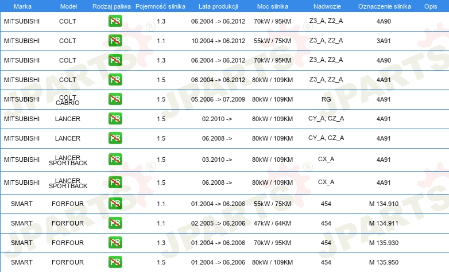Click the date range 10.2004 -> 06.2012
449x272 pixels.
[218, 41]
